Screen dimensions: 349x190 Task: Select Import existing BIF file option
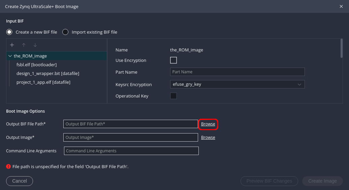[65, 32]
